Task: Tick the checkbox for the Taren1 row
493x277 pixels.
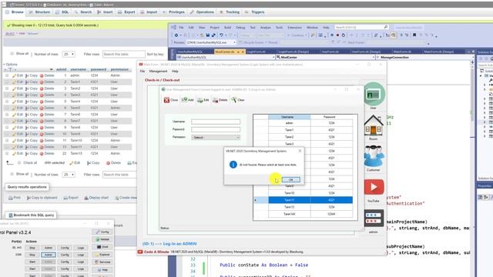Action: point(7,82)
